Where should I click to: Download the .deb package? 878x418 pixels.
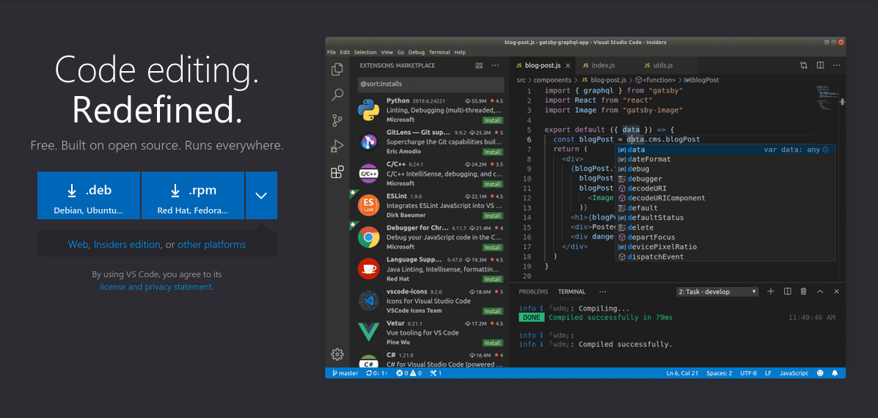pos(89,195)
